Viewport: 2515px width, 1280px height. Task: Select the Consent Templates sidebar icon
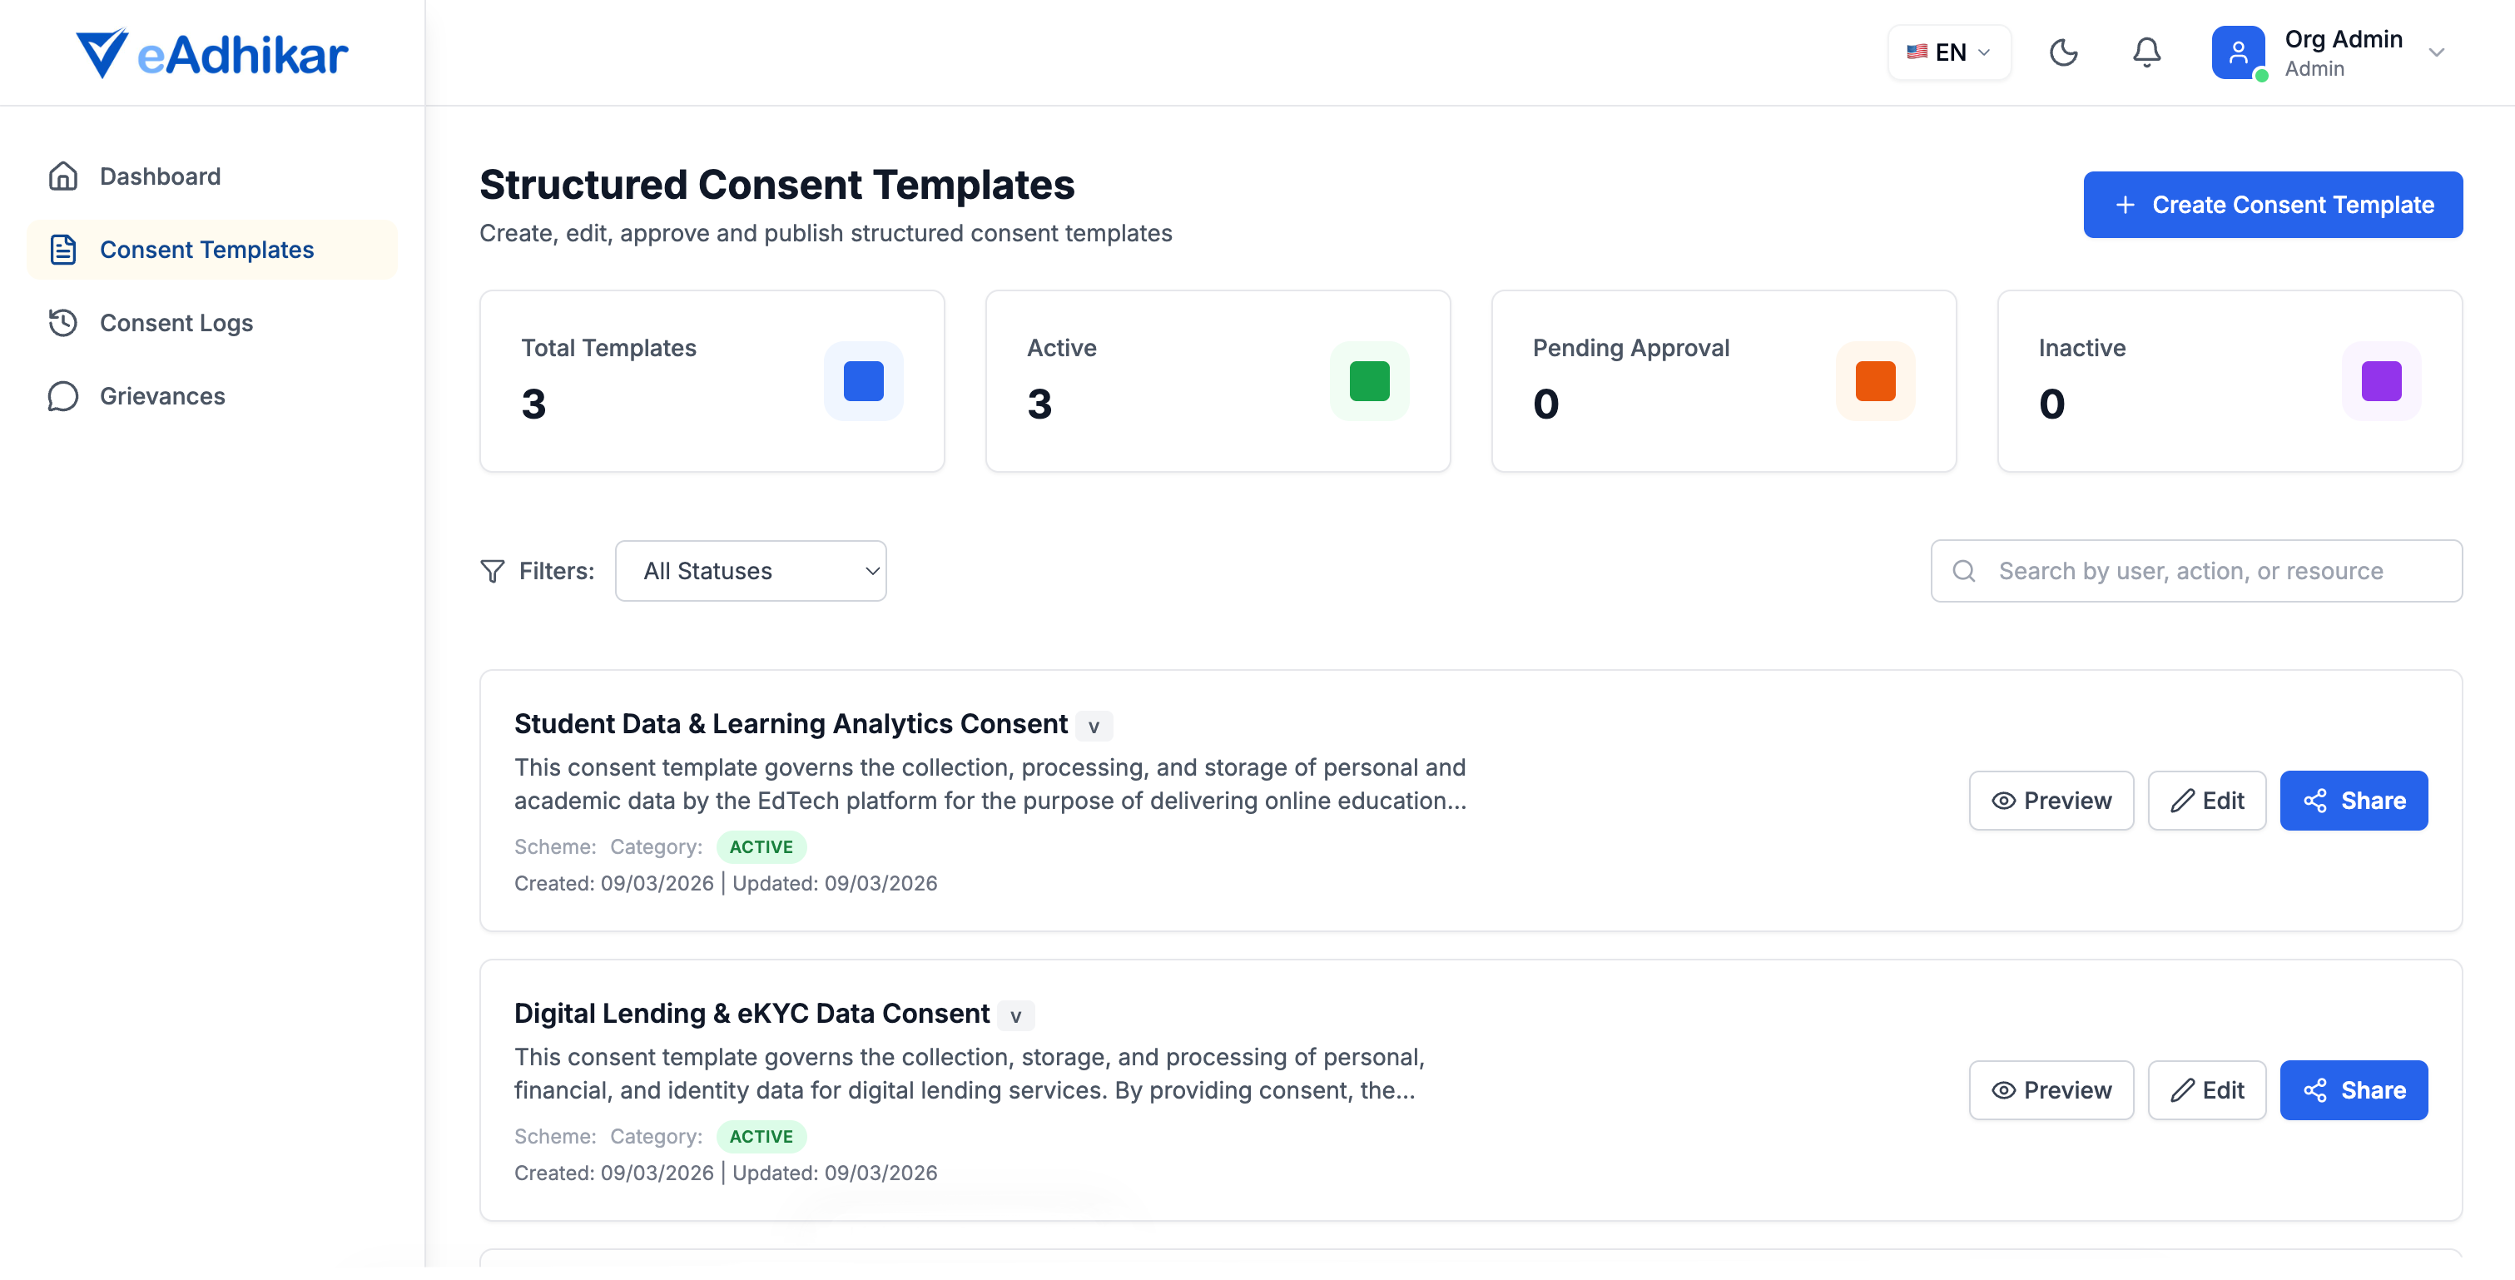(x=62, y=249)
